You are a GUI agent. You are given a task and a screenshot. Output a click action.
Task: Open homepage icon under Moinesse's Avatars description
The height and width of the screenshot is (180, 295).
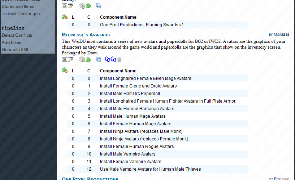point(64,59)
